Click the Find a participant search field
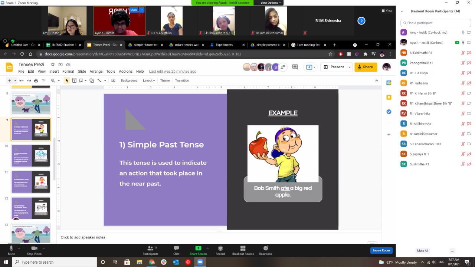 click(x=435, y=23)
